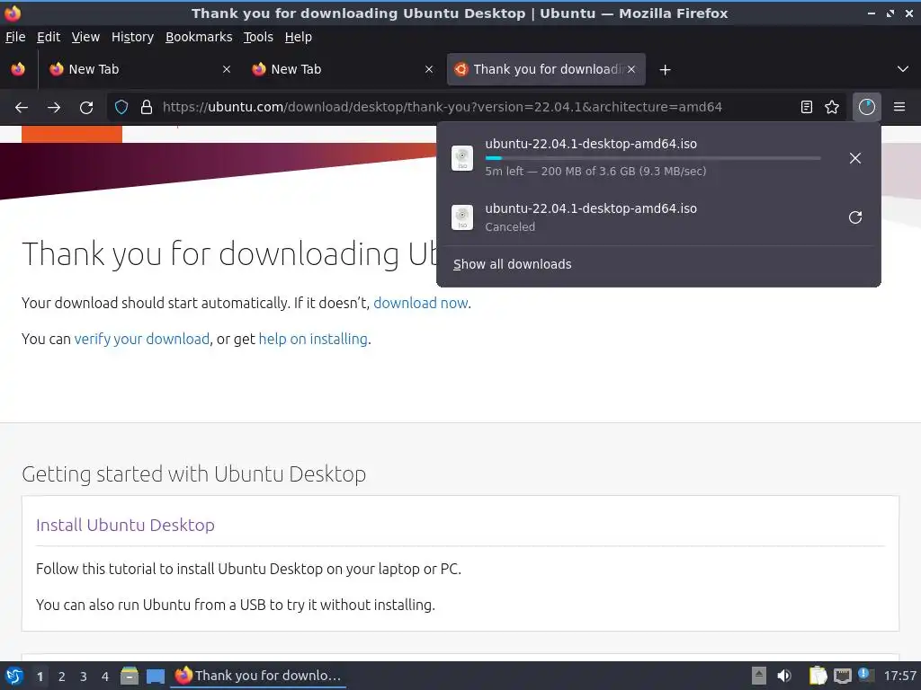This screenshot has height=690, width=921.
Task: Switch to workspace 3
Action: pos(84,677)
